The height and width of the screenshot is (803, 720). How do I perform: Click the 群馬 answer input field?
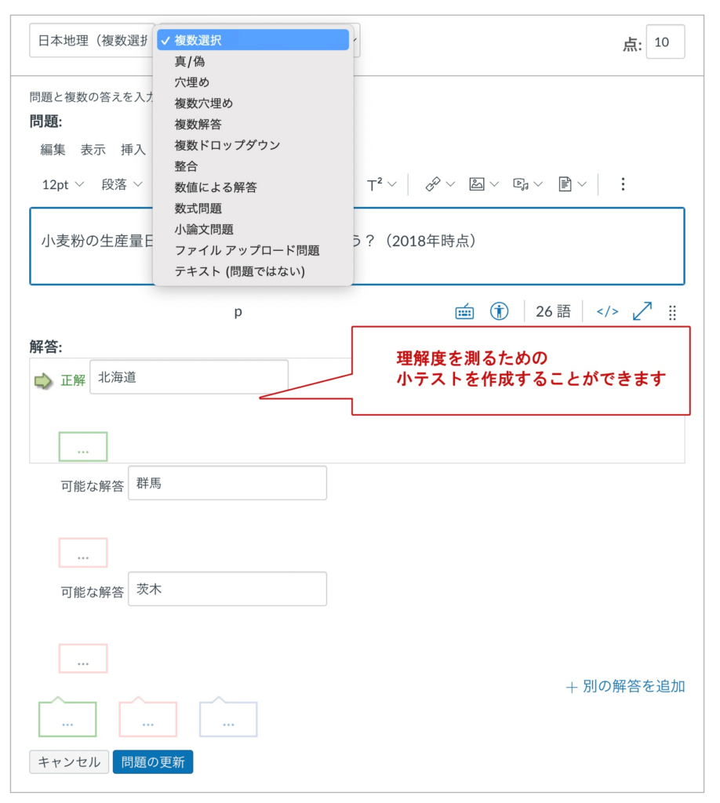coord(227,483)
